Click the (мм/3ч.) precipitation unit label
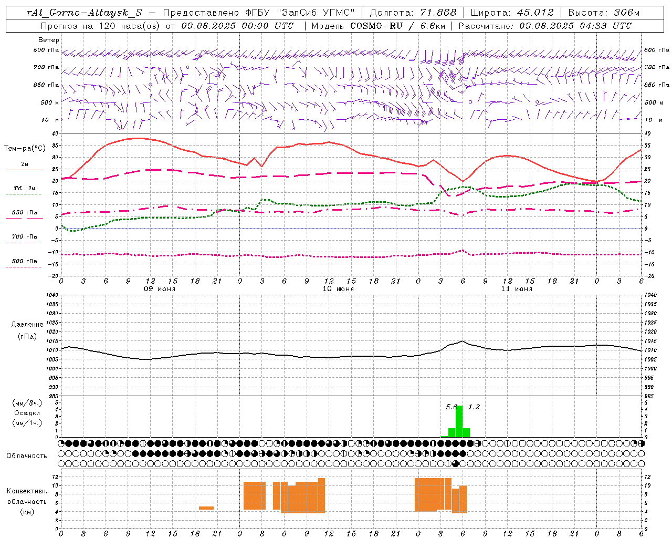Viewport: 672px width, 538px height. (x=27, y=403)
